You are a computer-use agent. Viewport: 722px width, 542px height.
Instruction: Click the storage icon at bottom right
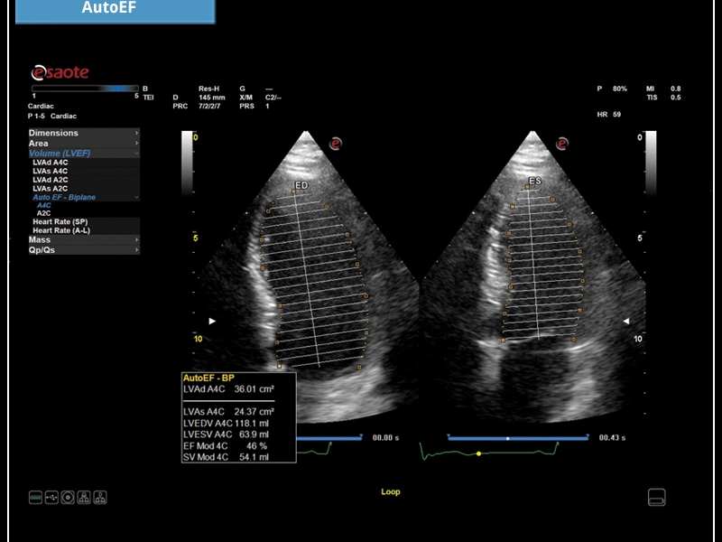(657, 497)
